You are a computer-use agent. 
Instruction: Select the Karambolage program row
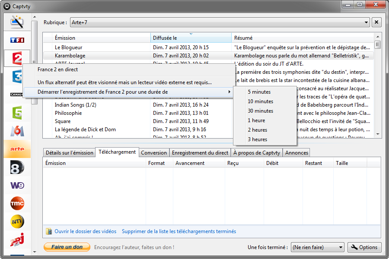pyautogui.click(x=208, y=56)
